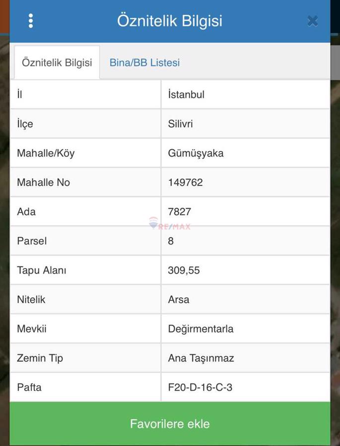Viewport: 340px width, 446px height.
Task: Switch to the Bina/BB Listesi tab
Action: (144, 63)
